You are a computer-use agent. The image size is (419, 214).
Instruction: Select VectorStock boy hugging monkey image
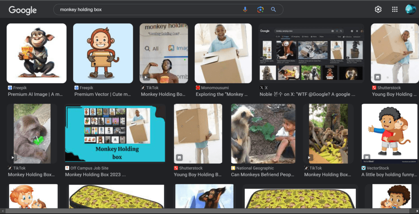click(389, 133)
